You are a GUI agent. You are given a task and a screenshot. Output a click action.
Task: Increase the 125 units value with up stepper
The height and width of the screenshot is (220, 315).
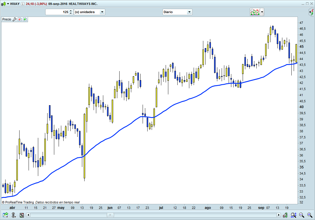click(71, 11)
